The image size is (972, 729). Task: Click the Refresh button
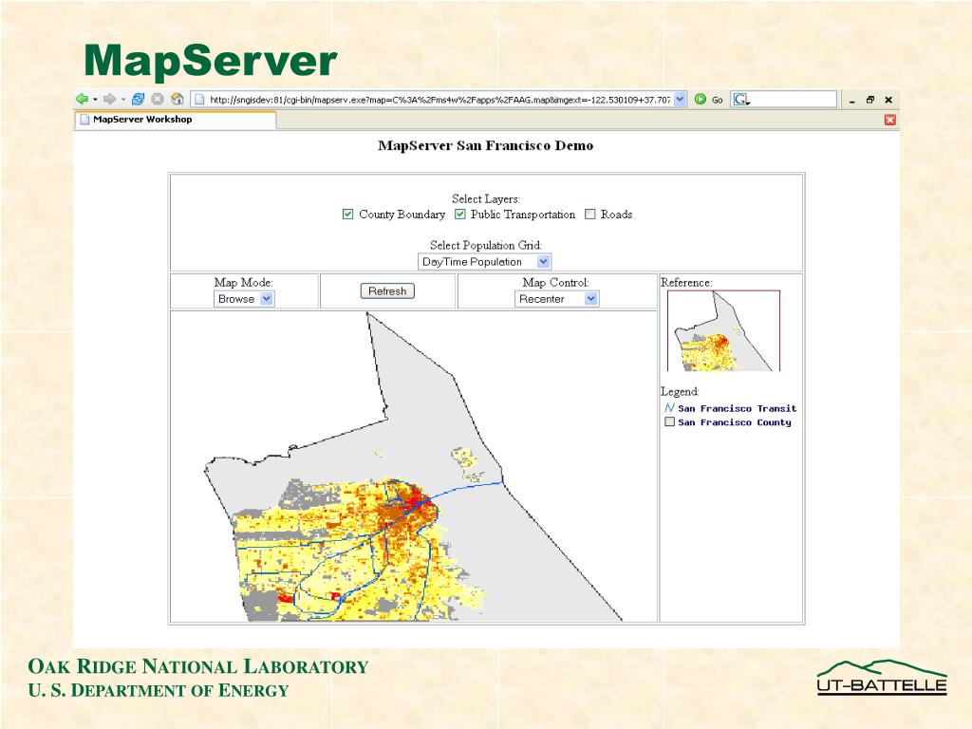387,290
